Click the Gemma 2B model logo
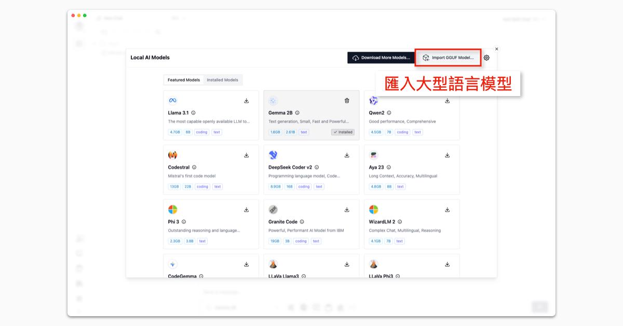Viewport: 623px width, 326px height. point(273,101)
